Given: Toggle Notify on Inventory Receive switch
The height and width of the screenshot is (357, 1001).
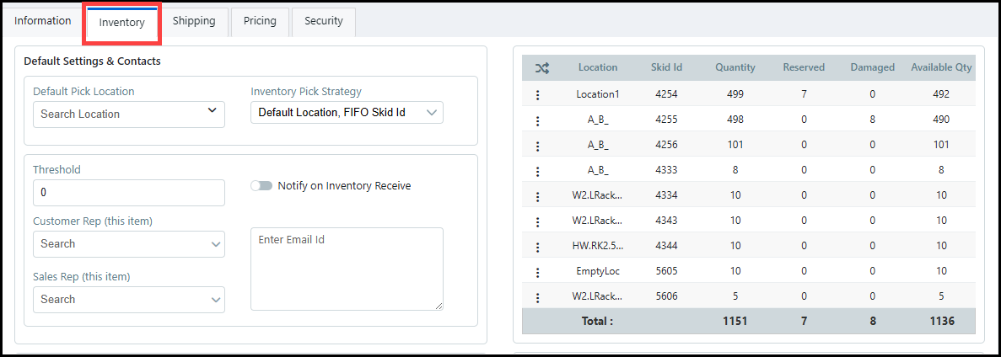Looking at the screenshot, I should (x=261, y=186).
